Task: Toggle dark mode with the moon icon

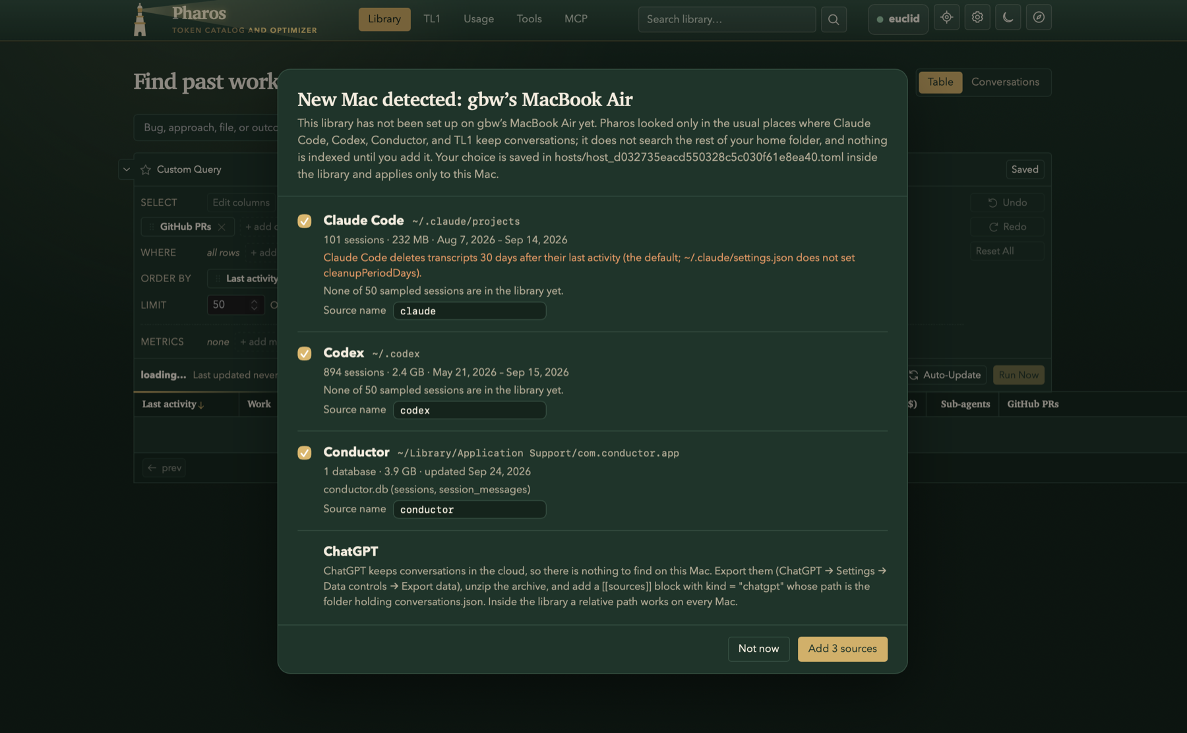Action: (1008, 18)
